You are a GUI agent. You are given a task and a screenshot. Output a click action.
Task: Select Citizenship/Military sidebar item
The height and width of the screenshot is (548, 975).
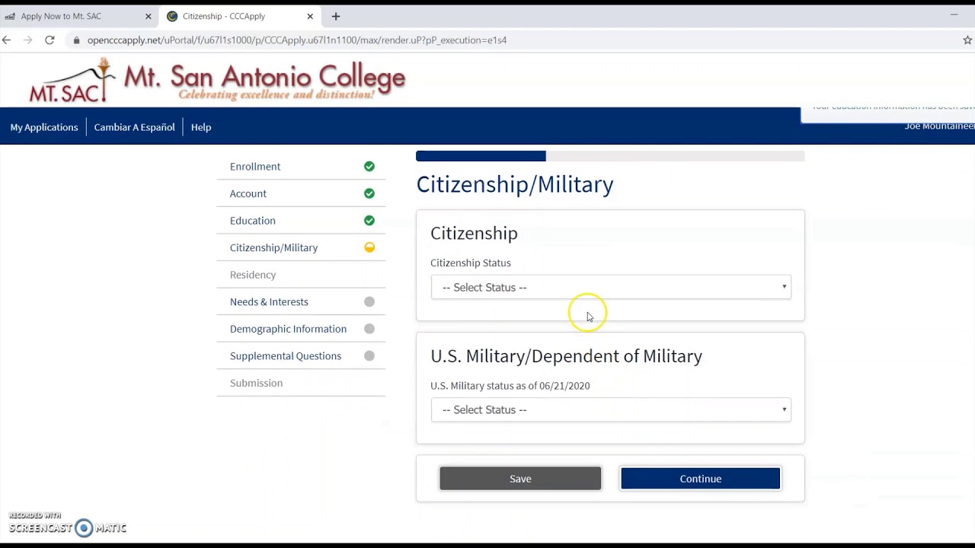click(x=273, y=247)
